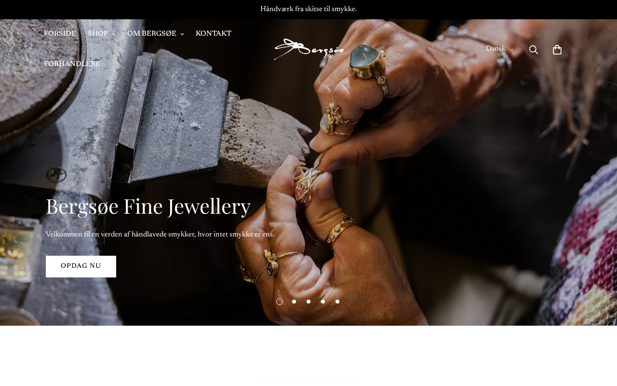
Task: Select the fourth slideshow dot
Action: (323, 302)
